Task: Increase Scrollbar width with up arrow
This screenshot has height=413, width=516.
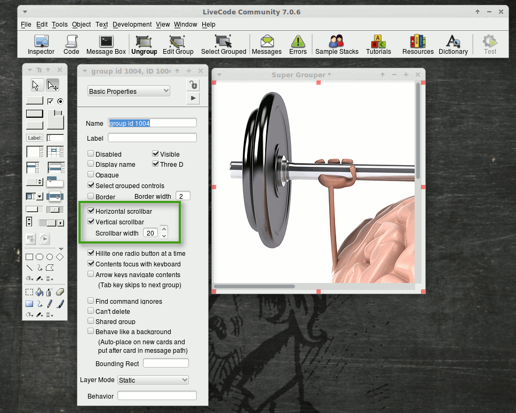Action: pyautogui.click(x=164, y=230)
